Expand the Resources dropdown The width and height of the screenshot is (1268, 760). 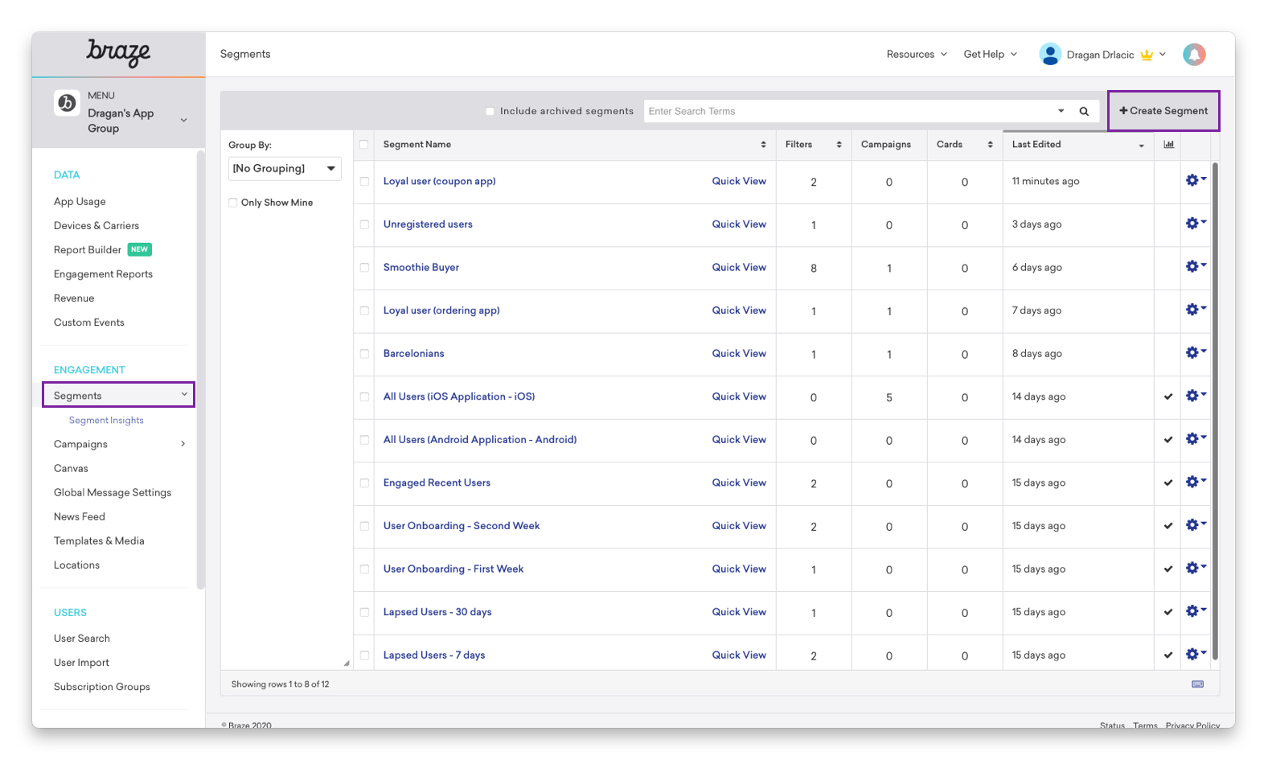(x=917, y=54)
